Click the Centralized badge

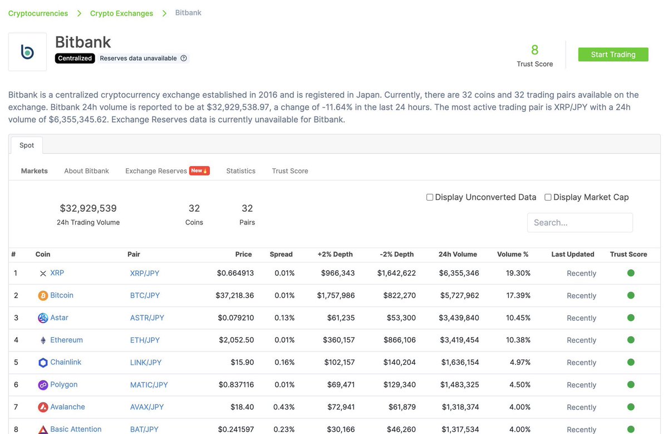tap(75, 58)
